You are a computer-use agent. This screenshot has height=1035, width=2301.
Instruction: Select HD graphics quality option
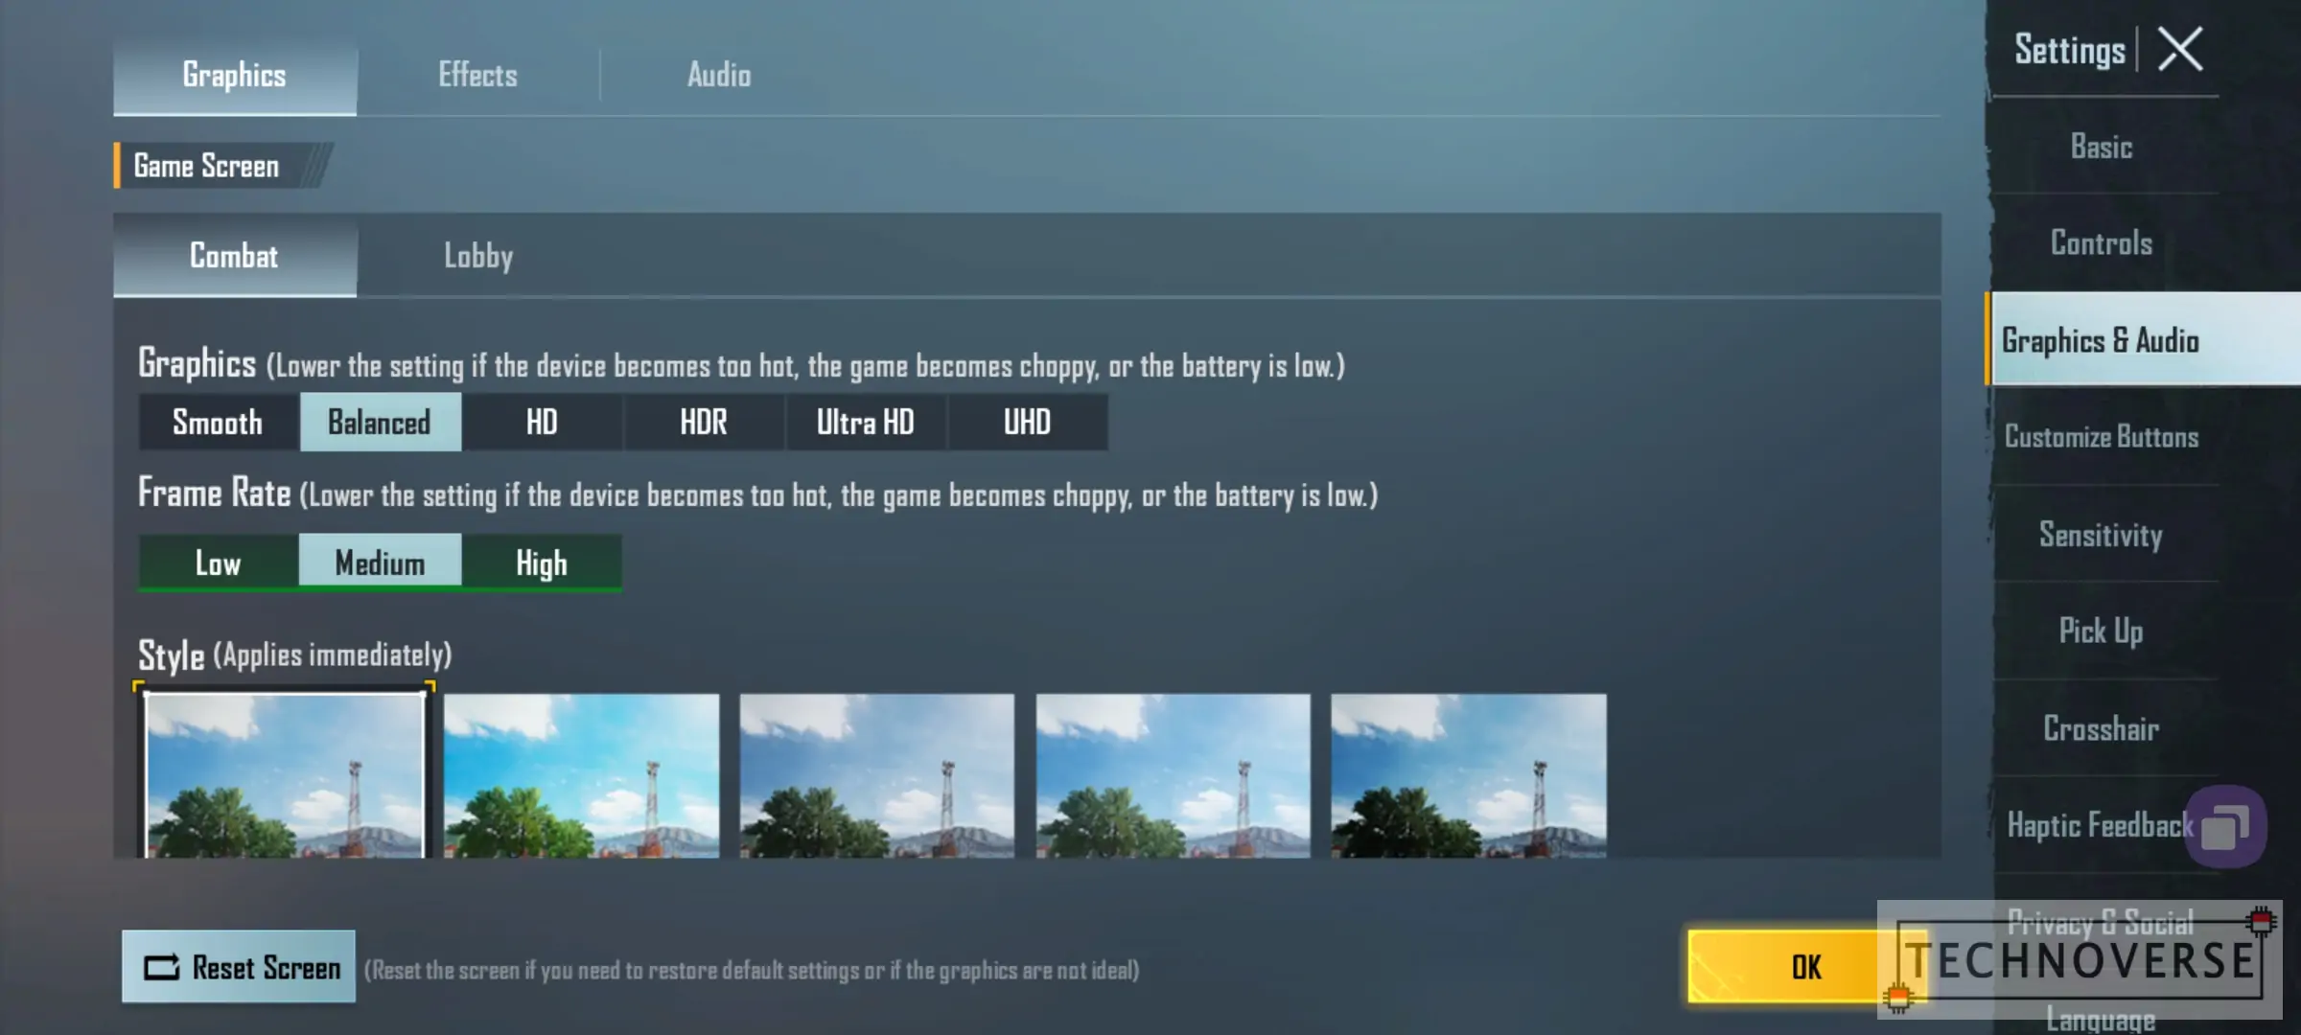click(x=542, y=423)
